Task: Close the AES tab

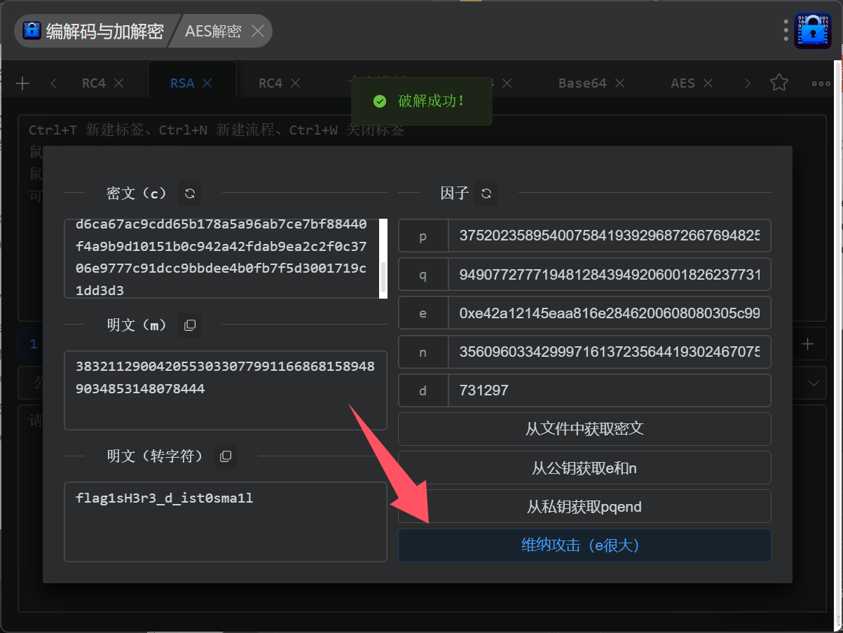Action: (708, 83)
